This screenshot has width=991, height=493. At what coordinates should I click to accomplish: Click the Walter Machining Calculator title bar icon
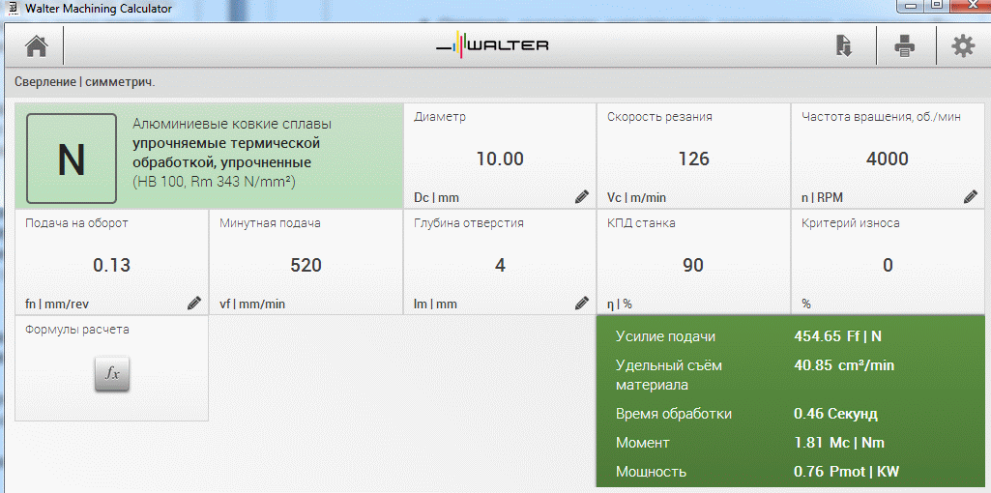(13, 9)
